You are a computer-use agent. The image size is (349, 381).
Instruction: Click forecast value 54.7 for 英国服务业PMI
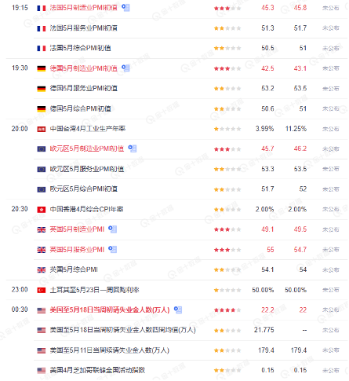click(300, 249)
